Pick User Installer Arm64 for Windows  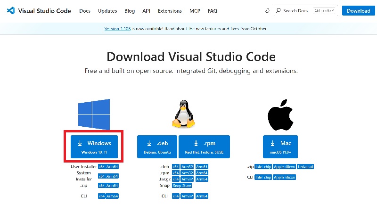pyautogui.click(x=112, y=167)
